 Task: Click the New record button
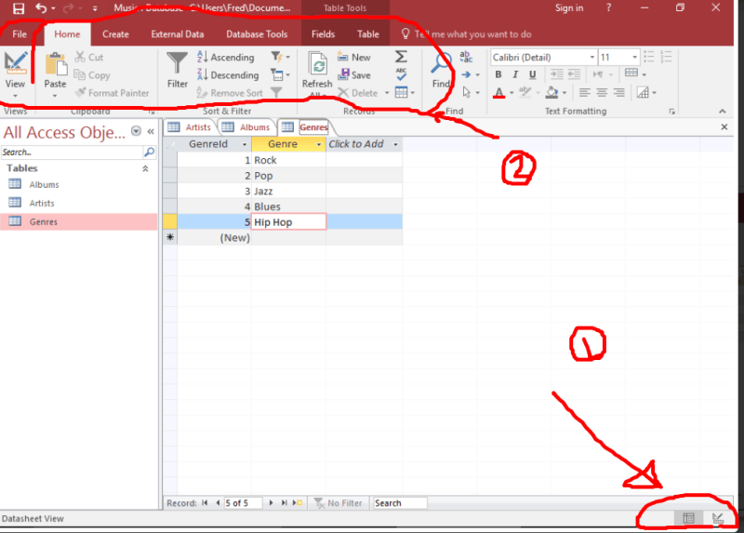click(354, 57)
